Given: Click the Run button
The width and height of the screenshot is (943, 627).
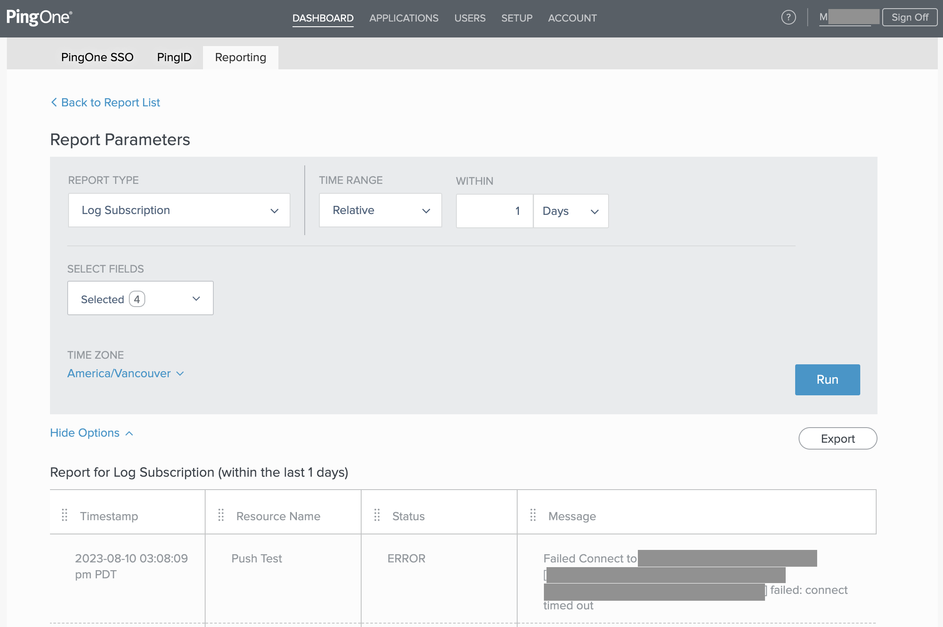Looking at the screenshot, I should point(827,380).
